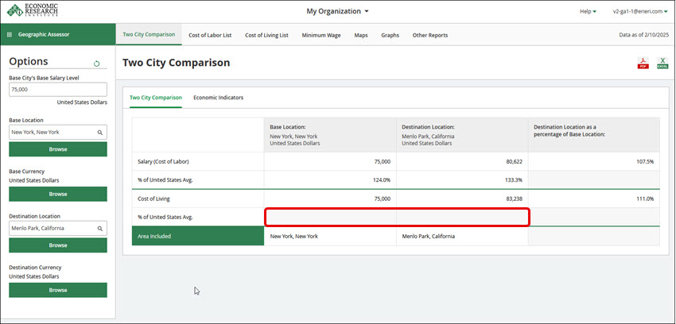Select the inner Two City Comparison sub-tab
Image resolution: width=676 pixels, height=324 pixels.
click(x=156, y=98)
